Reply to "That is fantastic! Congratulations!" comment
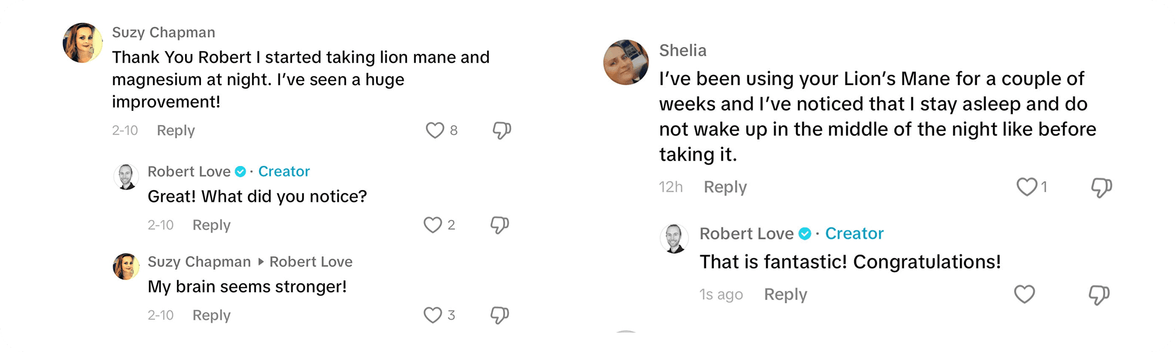 (x=785, y=295)
